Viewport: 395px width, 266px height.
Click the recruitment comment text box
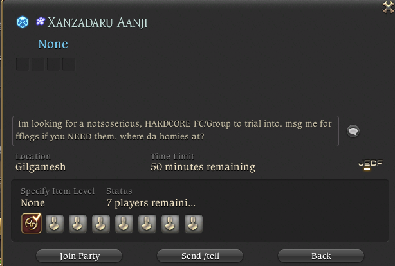tap(176, 131)
